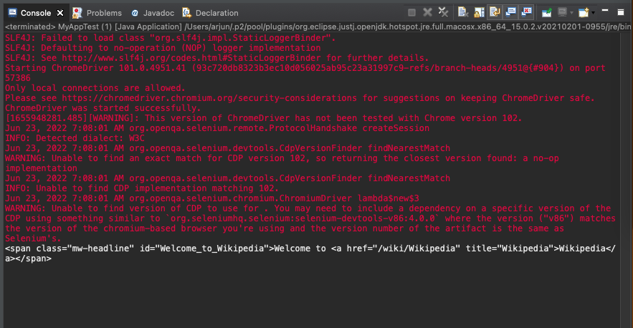Expand the Open Console dropdown arrow
This screenshot has width=633, height=328.
point(594,13)
